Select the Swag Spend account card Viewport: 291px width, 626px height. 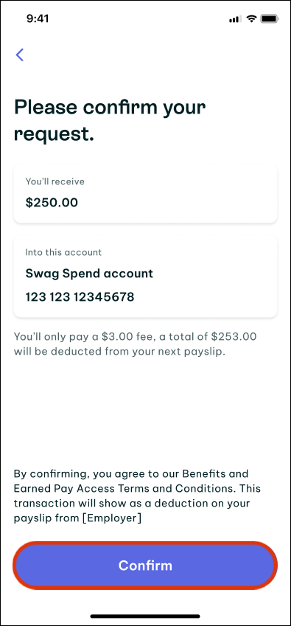146,277
